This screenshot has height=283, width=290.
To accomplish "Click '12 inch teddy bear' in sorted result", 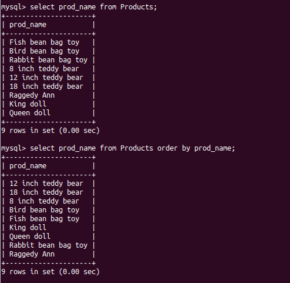I will (x=46, y=184).
